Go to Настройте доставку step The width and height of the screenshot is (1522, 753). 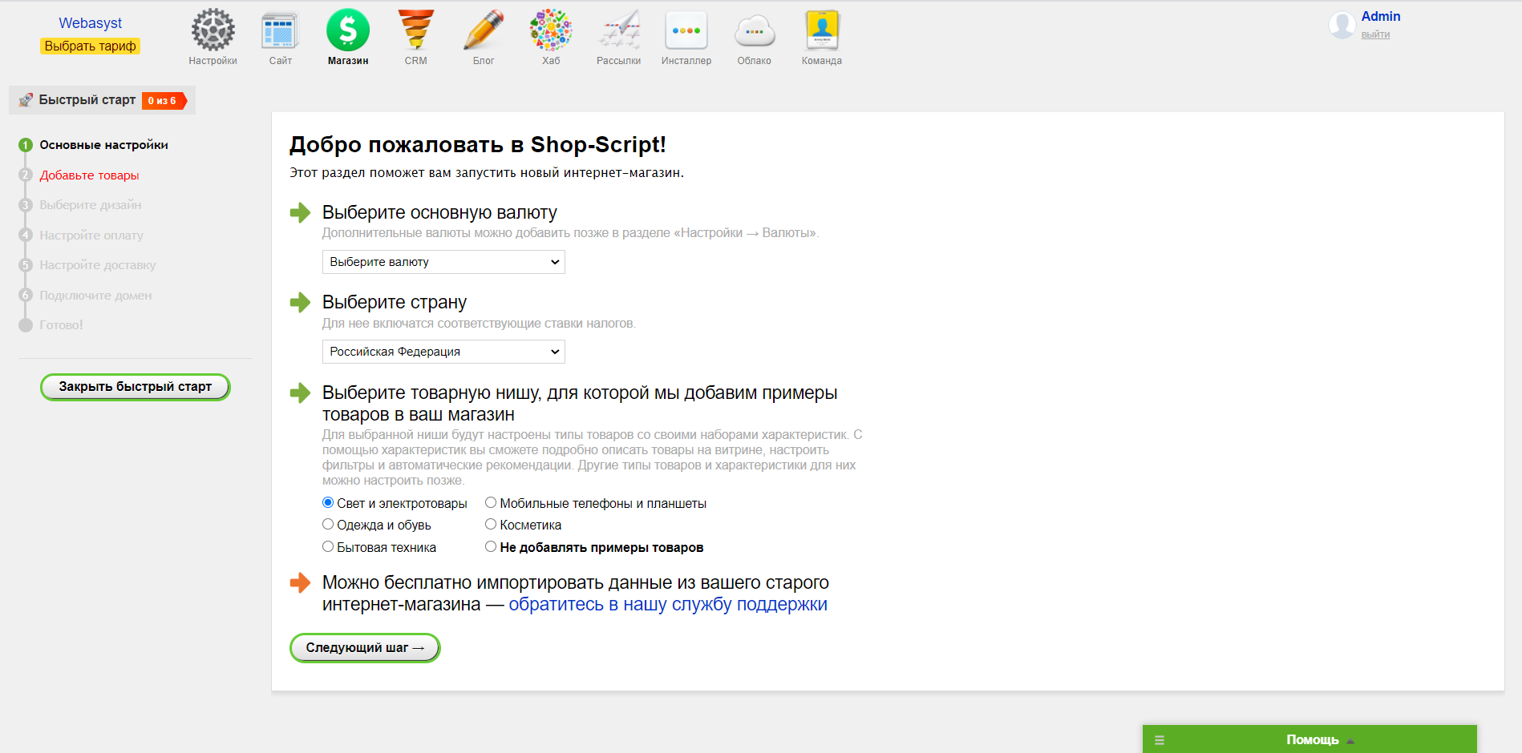(98, 265)
